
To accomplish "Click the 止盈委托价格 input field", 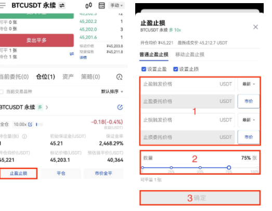I will pyautogui.click(x=188, y=101).
